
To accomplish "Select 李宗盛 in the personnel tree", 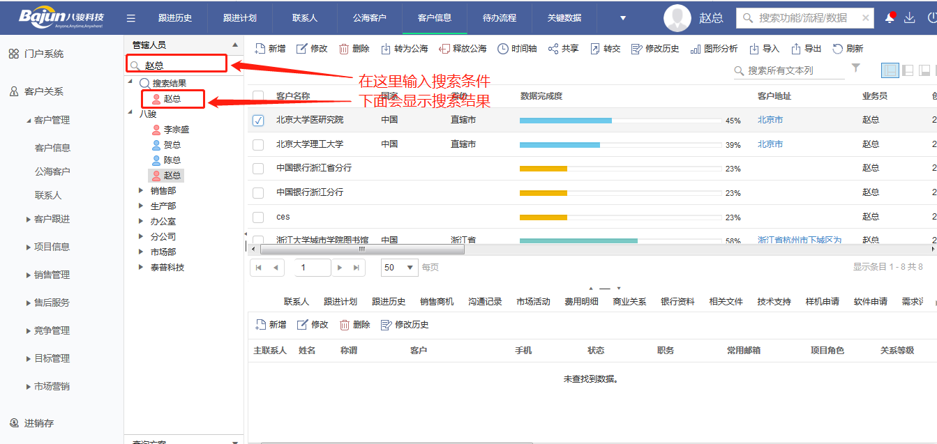I will [176, 130].
